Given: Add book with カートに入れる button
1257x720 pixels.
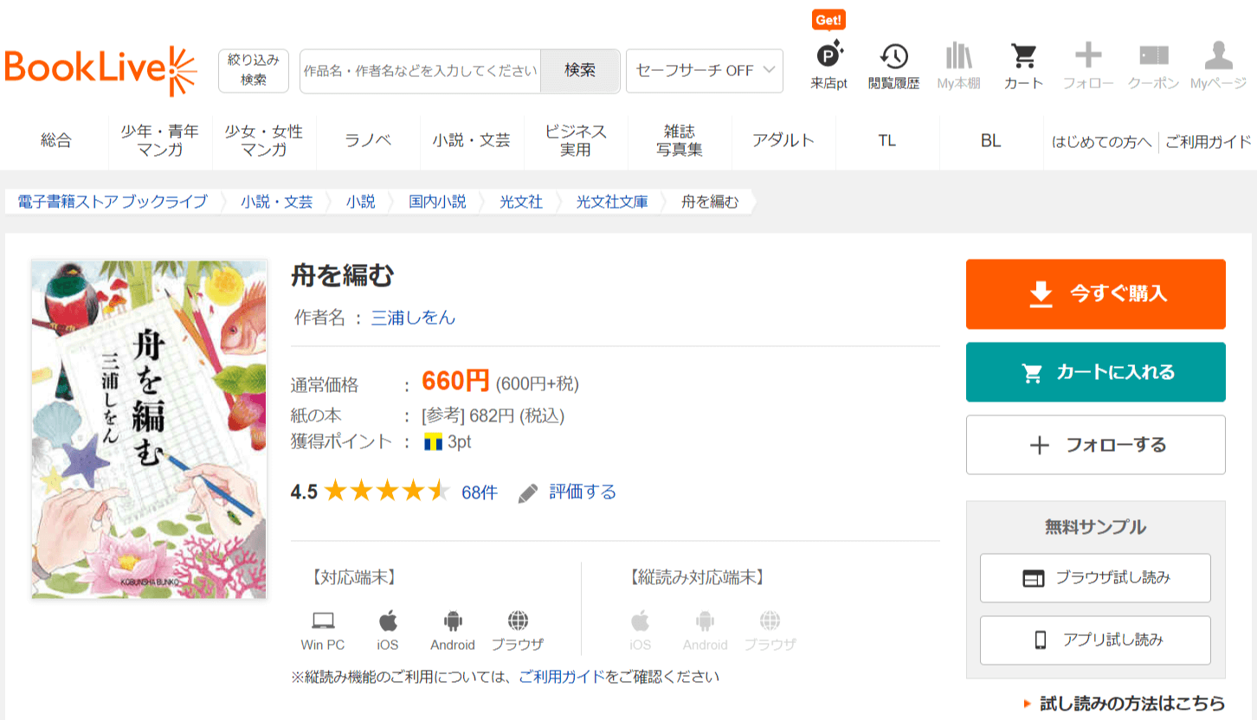Looking at the screenshot, I should click(1095, 372).
